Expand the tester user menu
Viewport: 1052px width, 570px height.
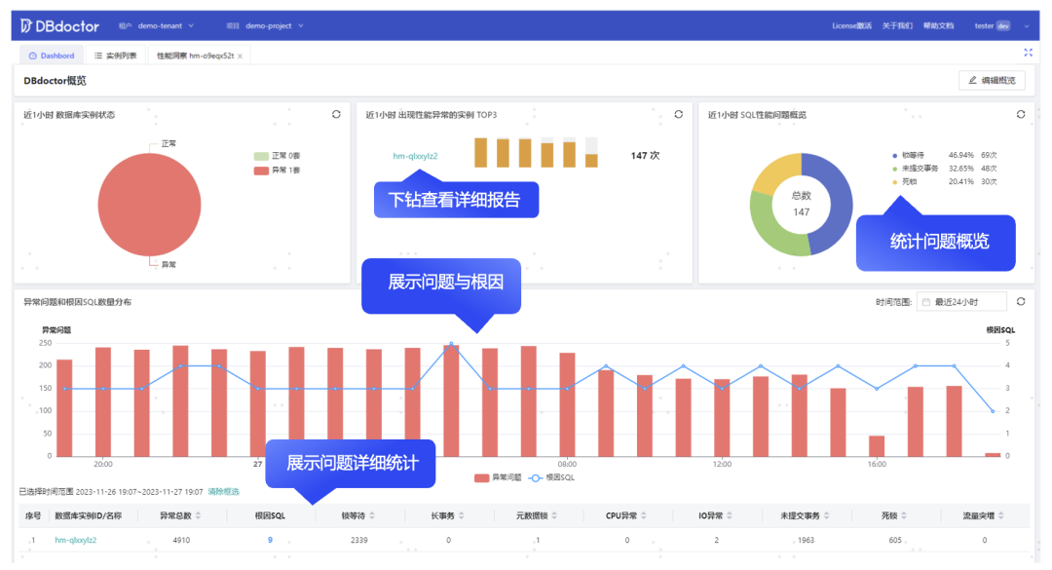[1001, 26]
